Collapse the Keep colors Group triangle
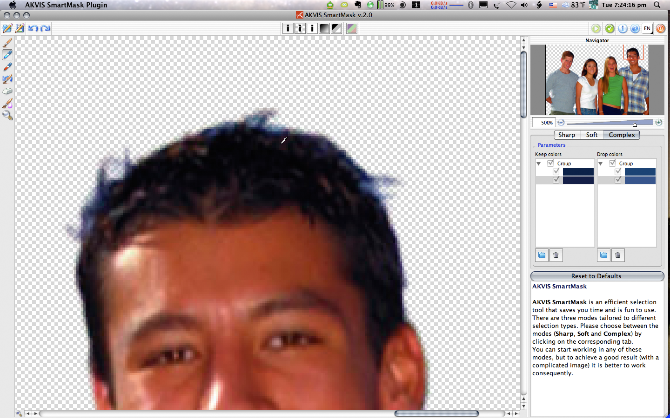 tap(539, 163)
